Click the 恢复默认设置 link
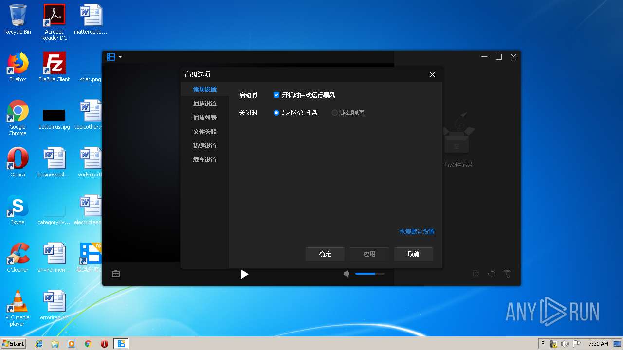Screen dimensions: 623x350 coord(417,232)
